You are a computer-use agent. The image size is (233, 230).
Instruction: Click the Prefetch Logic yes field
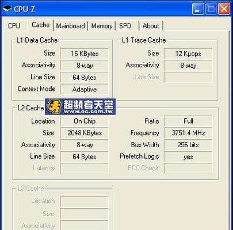188,157
